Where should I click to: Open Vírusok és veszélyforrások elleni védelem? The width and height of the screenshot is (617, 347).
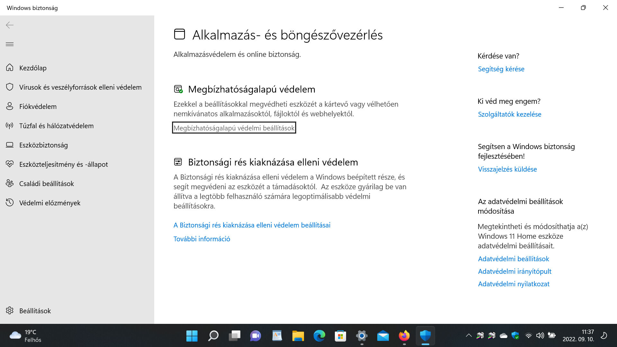pyautogui.click(x=80, y=87)
